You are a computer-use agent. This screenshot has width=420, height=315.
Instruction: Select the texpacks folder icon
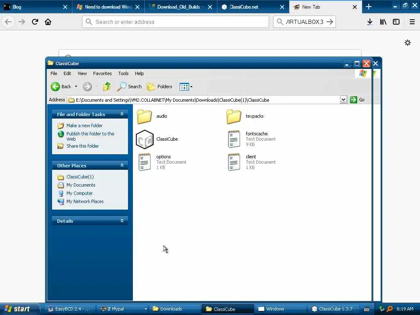[x=234, y=116]
